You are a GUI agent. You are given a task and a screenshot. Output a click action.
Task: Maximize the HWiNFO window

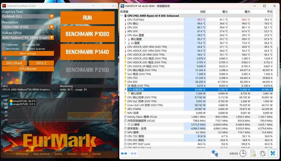coord(264,6)
